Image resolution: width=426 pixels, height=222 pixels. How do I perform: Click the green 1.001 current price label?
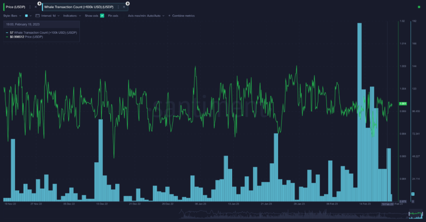402,104
